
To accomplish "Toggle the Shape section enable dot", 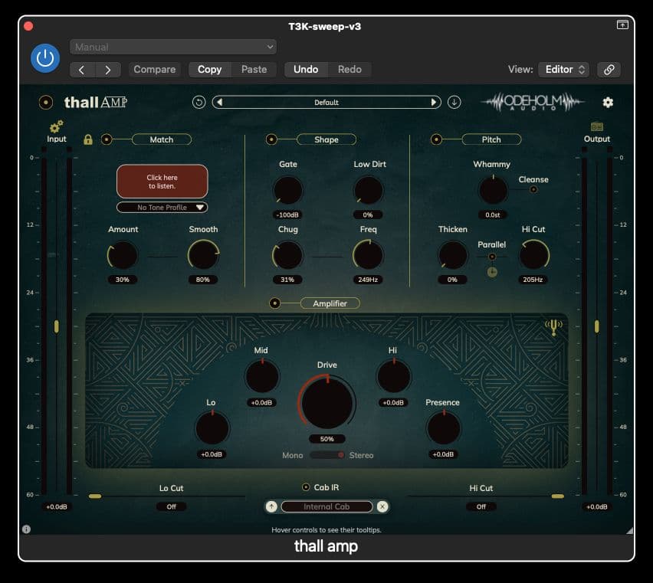I will point(271,139).
